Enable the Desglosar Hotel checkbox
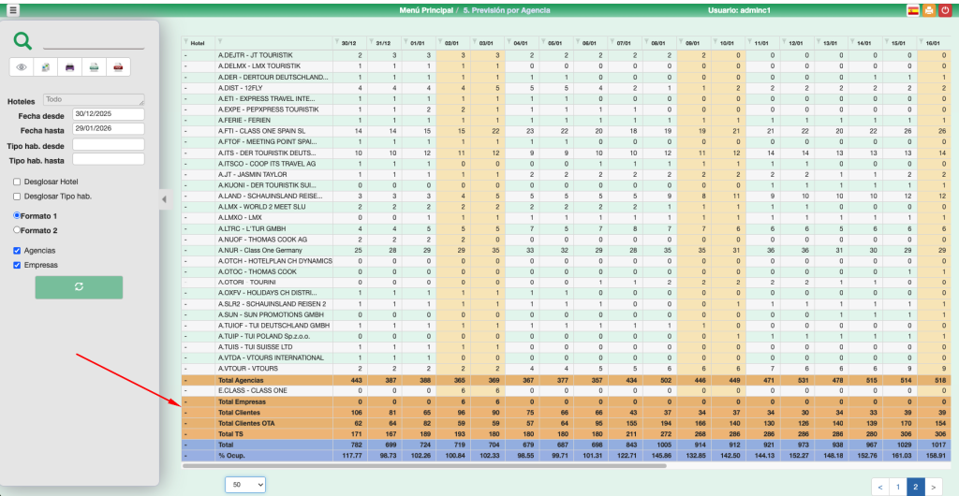The width and height of the screenshot is (959, 496). pos(17,182)
